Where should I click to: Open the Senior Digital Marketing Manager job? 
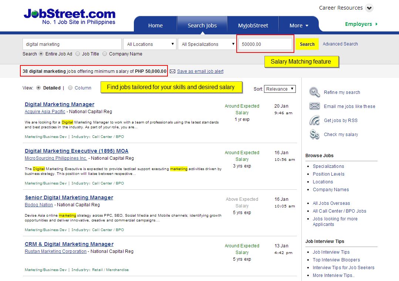[69, 197]
